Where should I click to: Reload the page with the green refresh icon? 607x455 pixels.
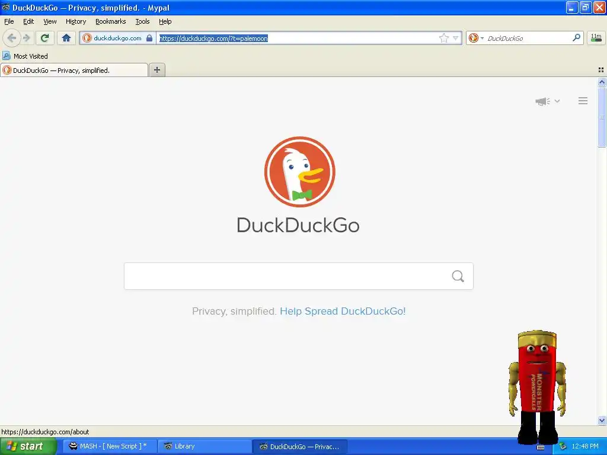pyautogui.click(x=44, y=38)
